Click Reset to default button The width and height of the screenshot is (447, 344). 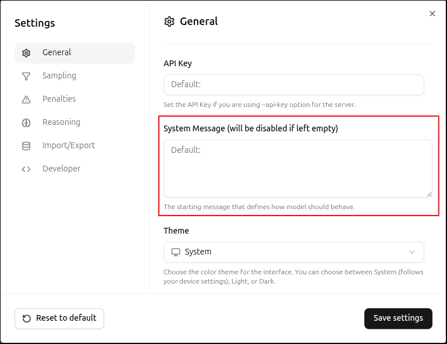[x=59, y=318]
